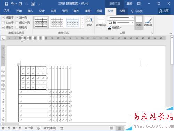Click the proofing check icon in status bar
Viewport: 174px width, 131px height.
coord(39,128)
